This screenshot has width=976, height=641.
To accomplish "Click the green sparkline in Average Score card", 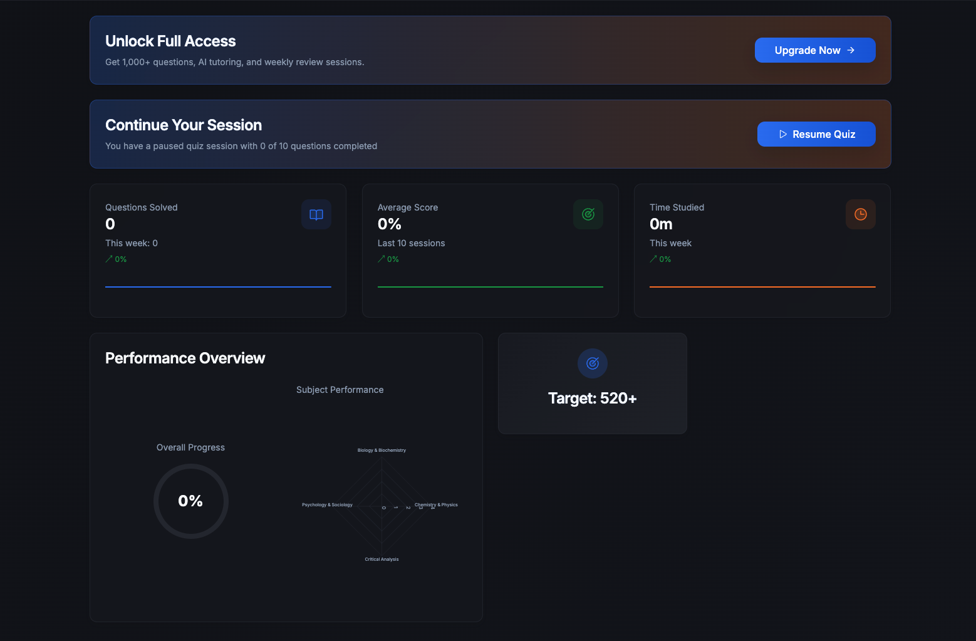I will point(490,287).
